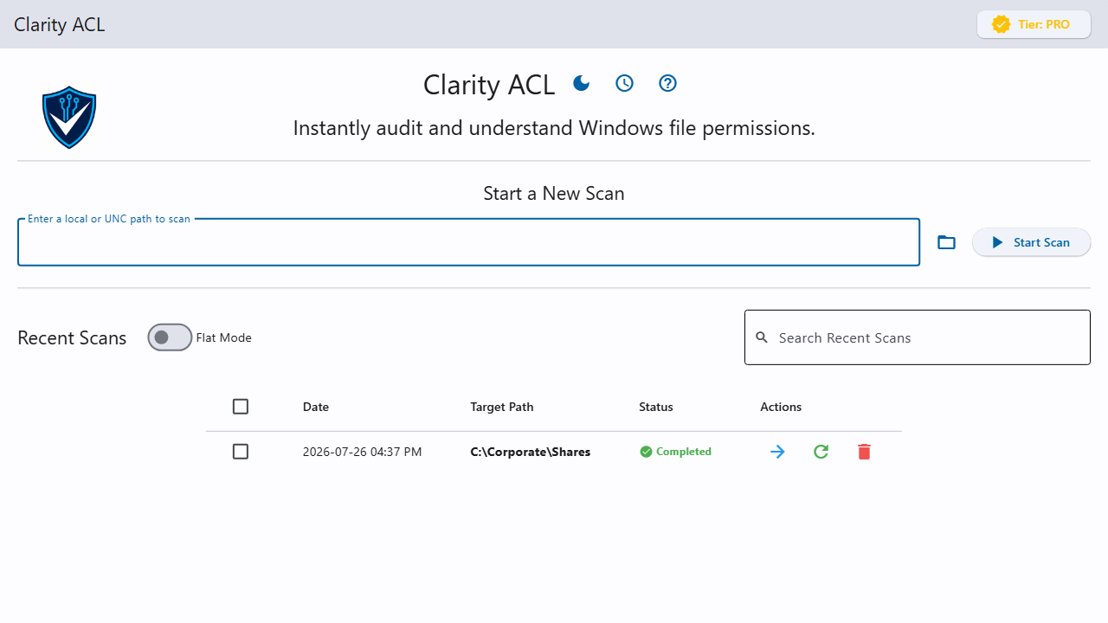Open the C:\Corporate\Shares scan results arrow

click(777, 452)
